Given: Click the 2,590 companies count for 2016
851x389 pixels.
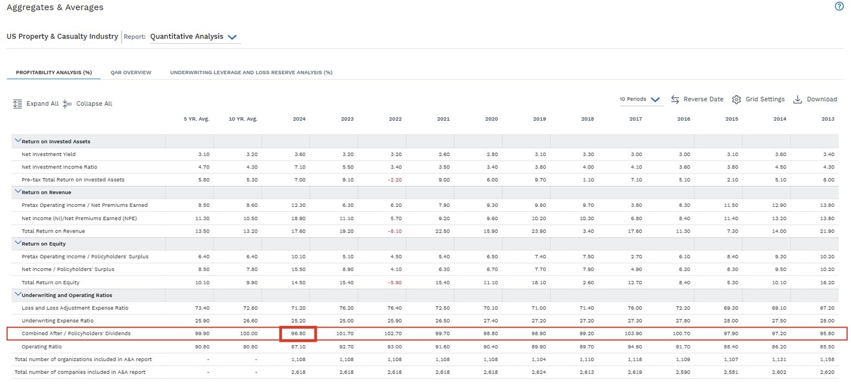Looking at the screenshot, I should pyautogui.click(x=684, y=372).
